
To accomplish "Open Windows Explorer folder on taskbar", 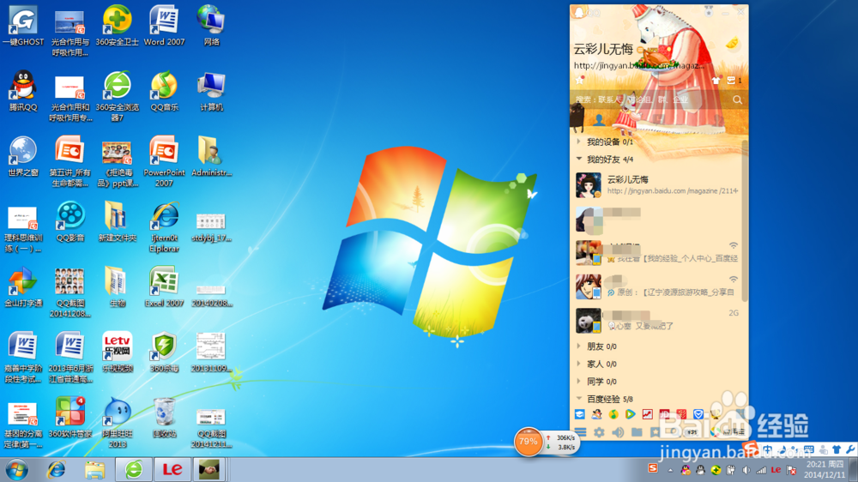I will (94, 469).
